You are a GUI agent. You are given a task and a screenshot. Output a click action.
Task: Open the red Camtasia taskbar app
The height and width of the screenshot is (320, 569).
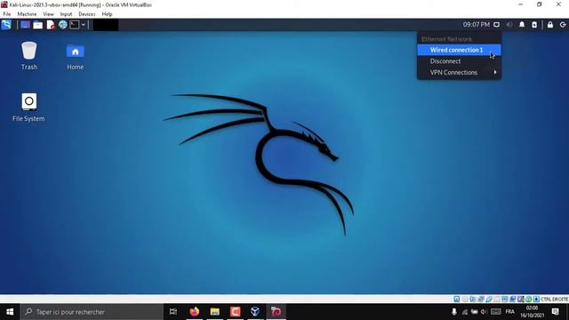pos(235,312)
